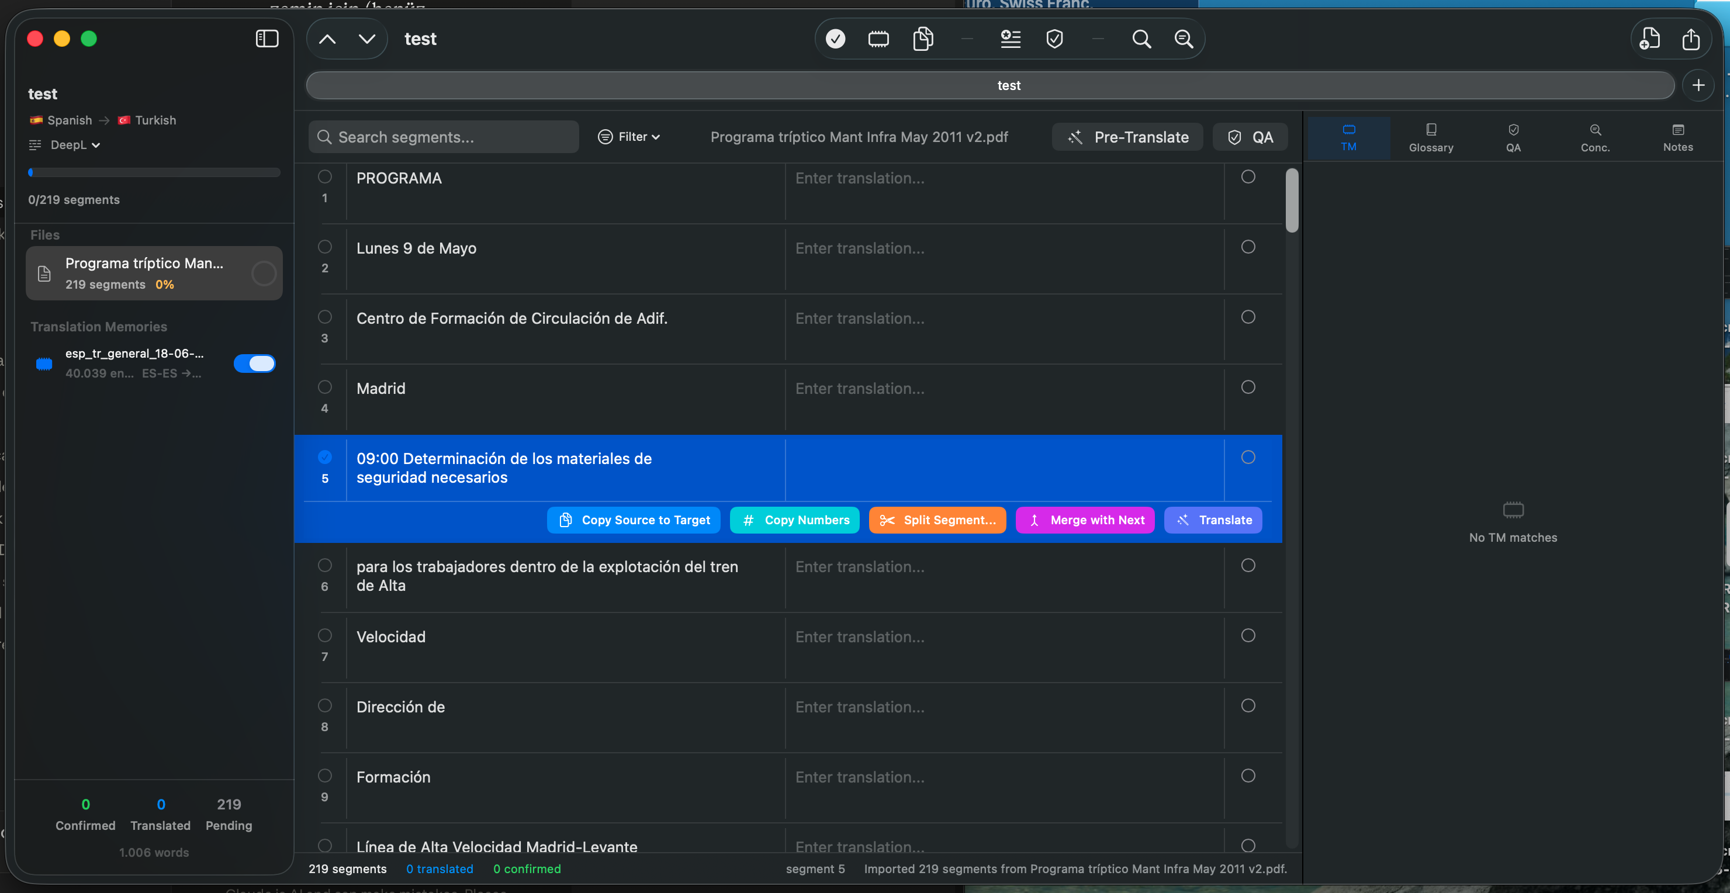
Task: Toggle the sidebar panel icon
Action: point(267,39)
